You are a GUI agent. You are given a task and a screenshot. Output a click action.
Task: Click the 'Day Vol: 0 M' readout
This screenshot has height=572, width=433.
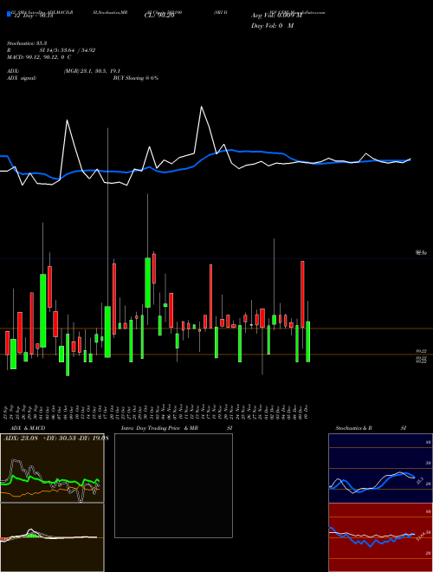coord(272,25)
